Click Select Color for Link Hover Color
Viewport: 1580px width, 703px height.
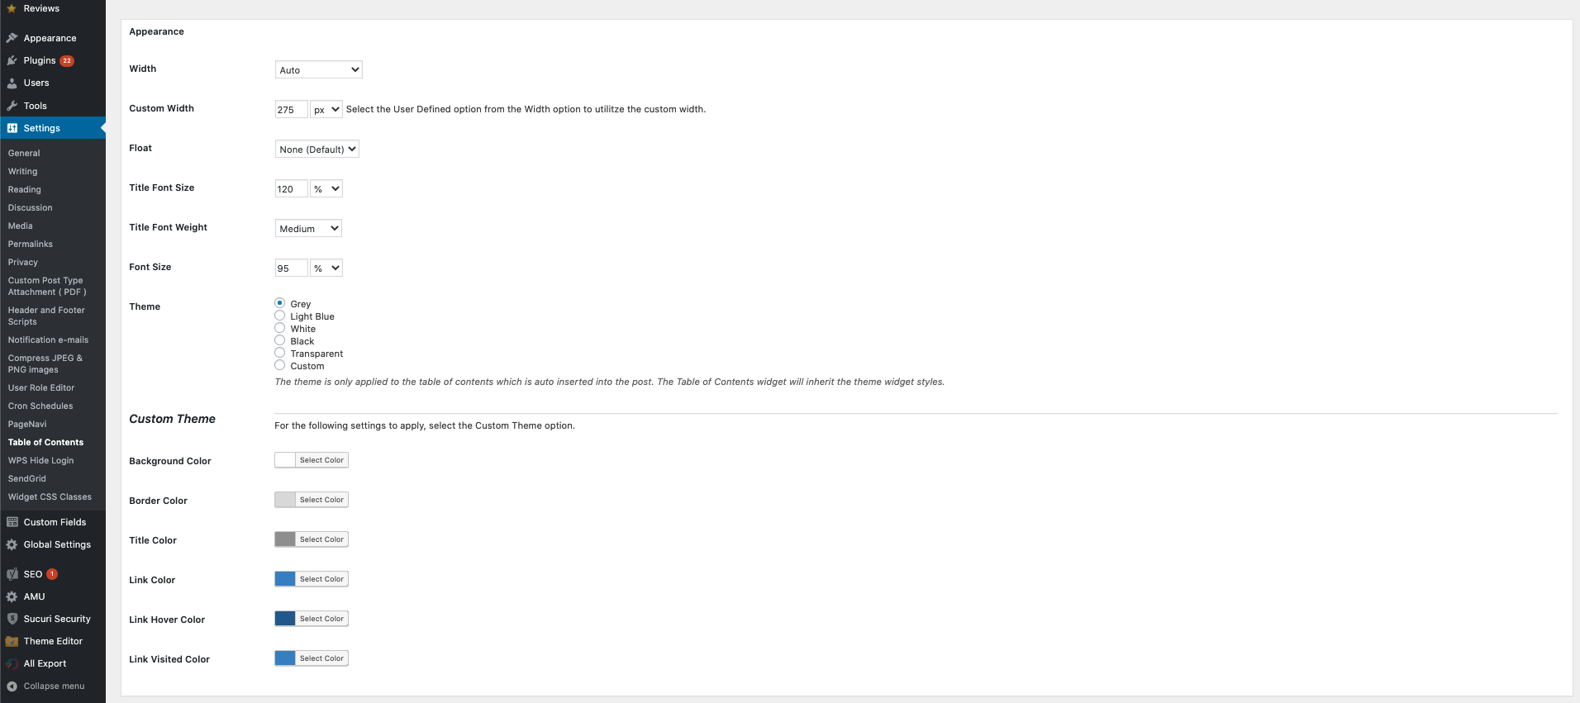tap(321, 619)
